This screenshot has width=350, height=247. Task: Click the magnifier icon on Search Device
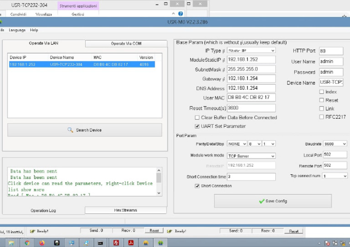point(70,130)
